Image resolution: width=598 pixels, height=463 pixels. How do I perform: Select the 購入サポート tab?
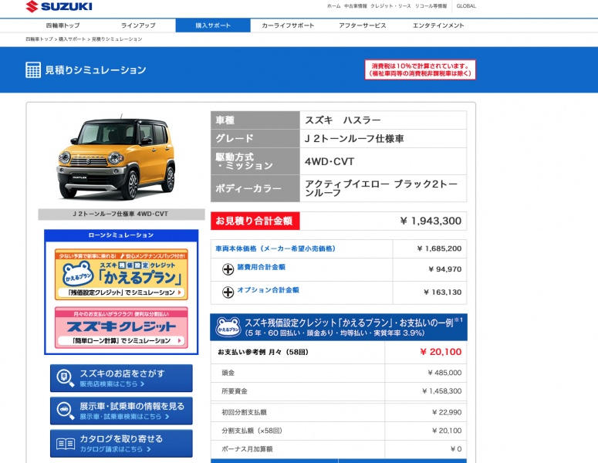tap(213, 25)
